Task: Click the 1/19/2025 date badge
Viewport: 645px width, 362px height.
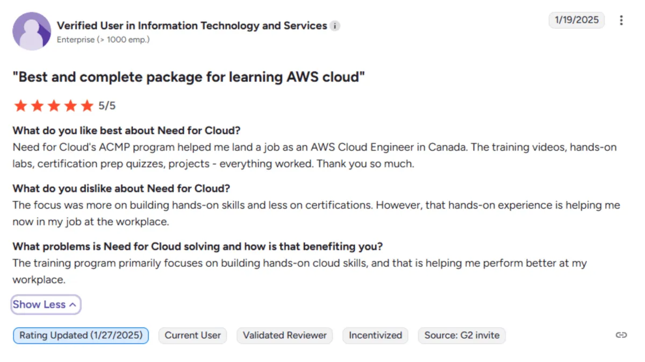Action: pyautogui.click(x=576, y=20)
